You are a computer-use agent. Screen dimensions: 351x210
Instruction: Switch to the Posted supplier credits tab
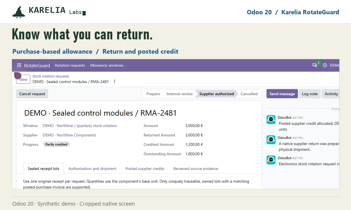point(145,169)
